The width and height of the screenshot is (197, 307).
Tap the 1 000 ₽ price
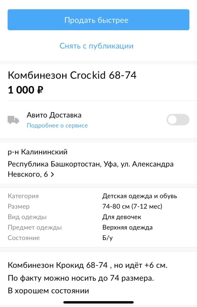(26, 90)
